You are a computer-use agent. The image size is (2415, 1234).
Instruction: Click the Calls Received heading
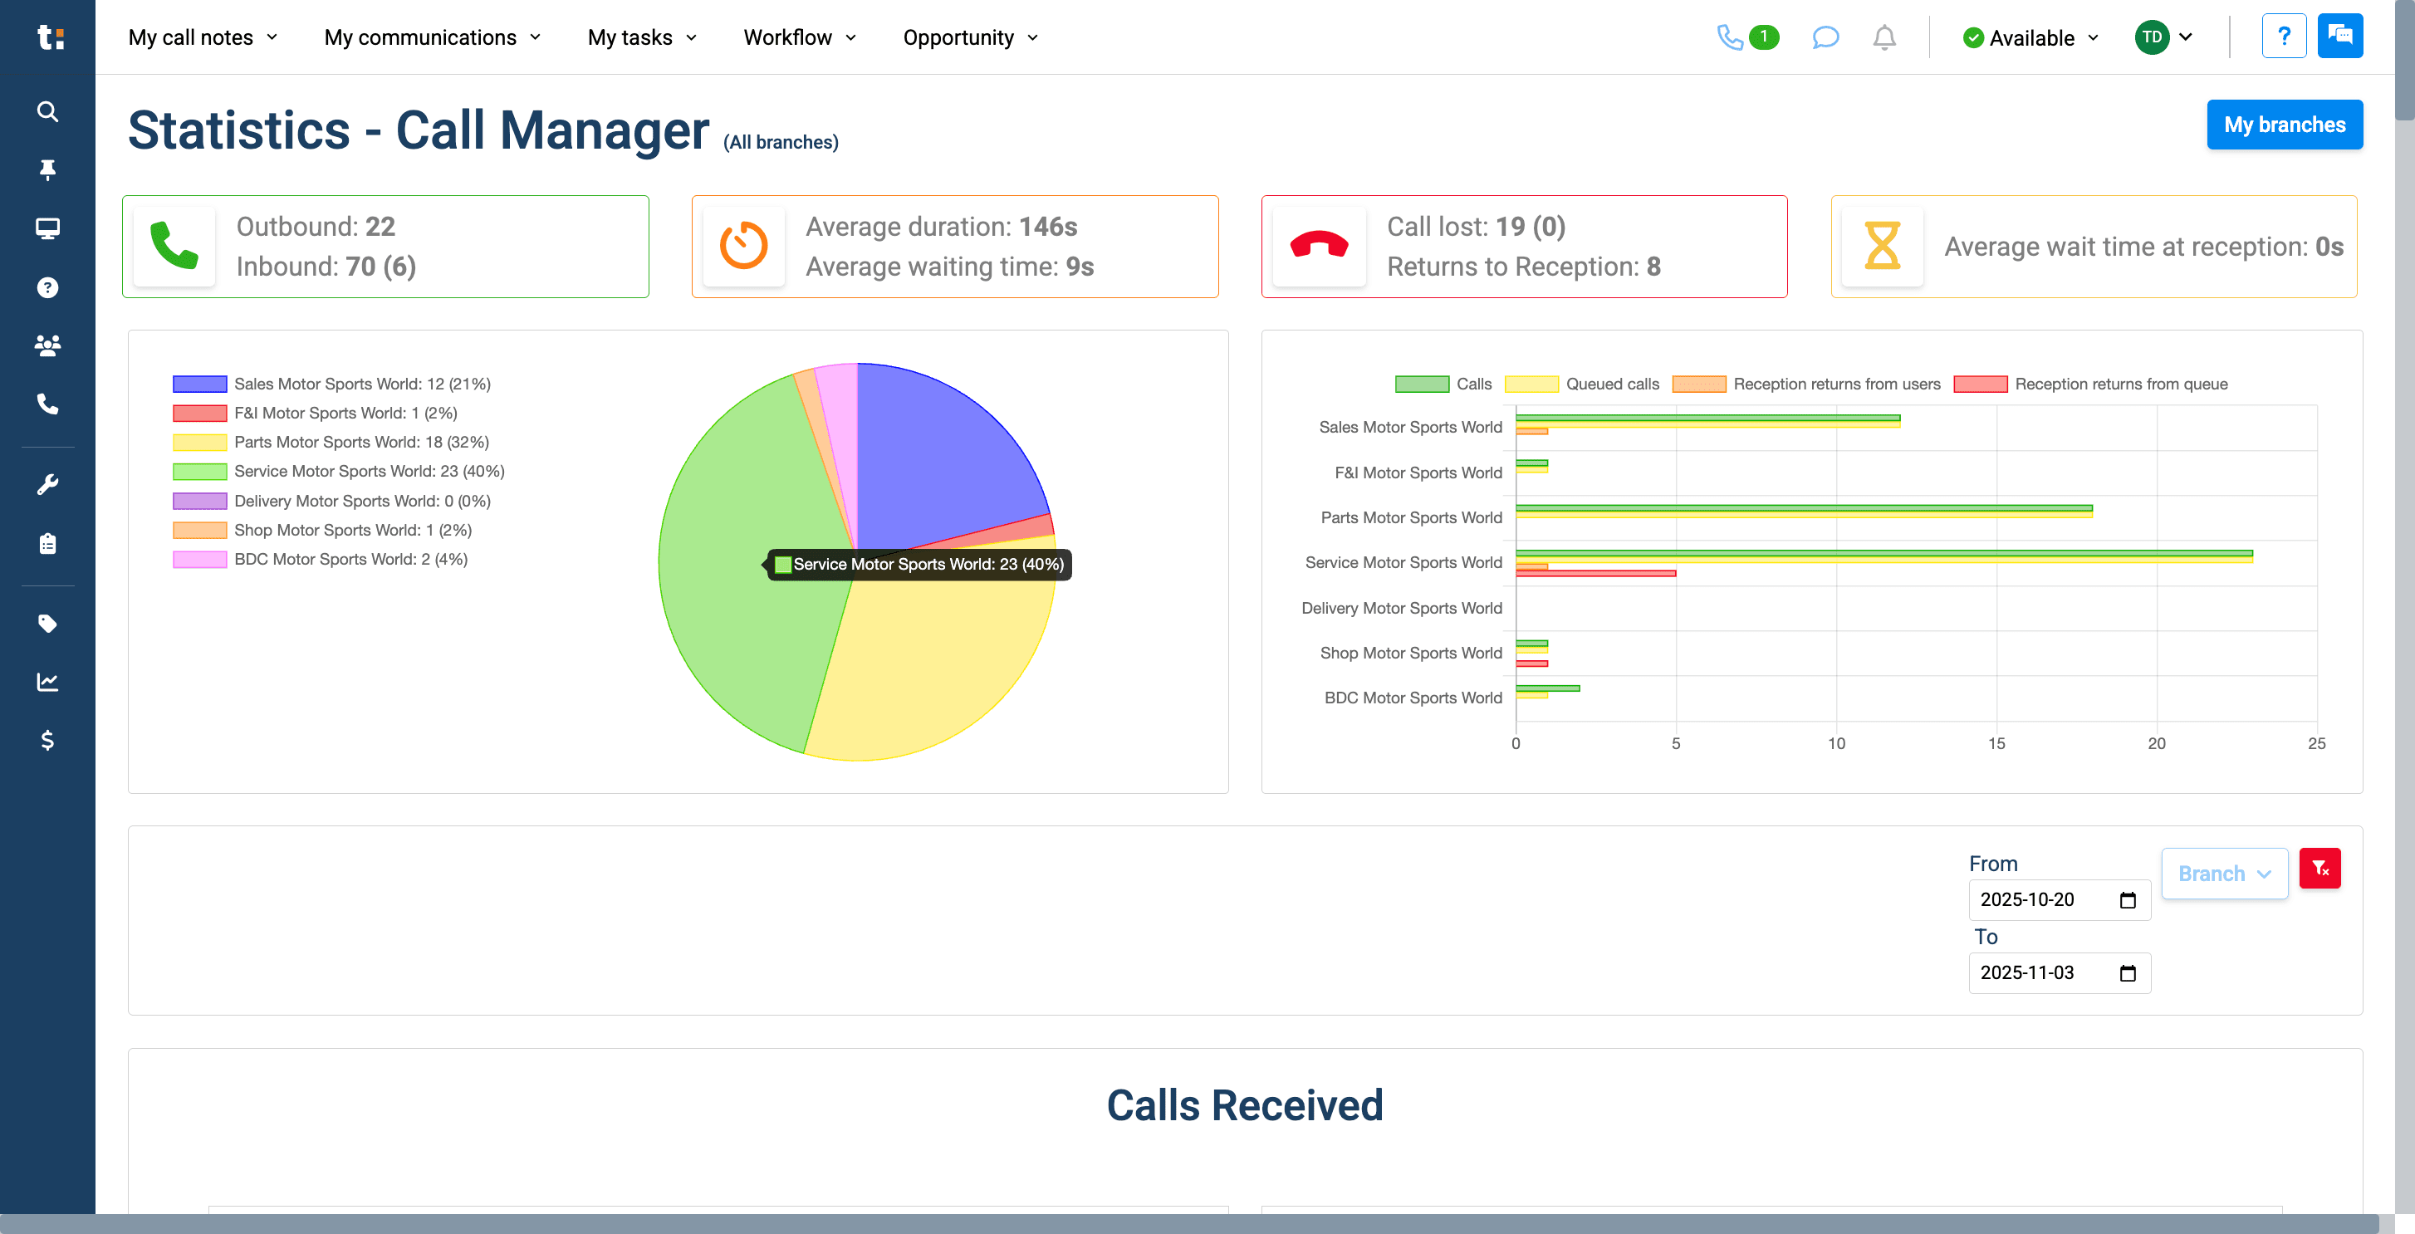(1244, 1104)
